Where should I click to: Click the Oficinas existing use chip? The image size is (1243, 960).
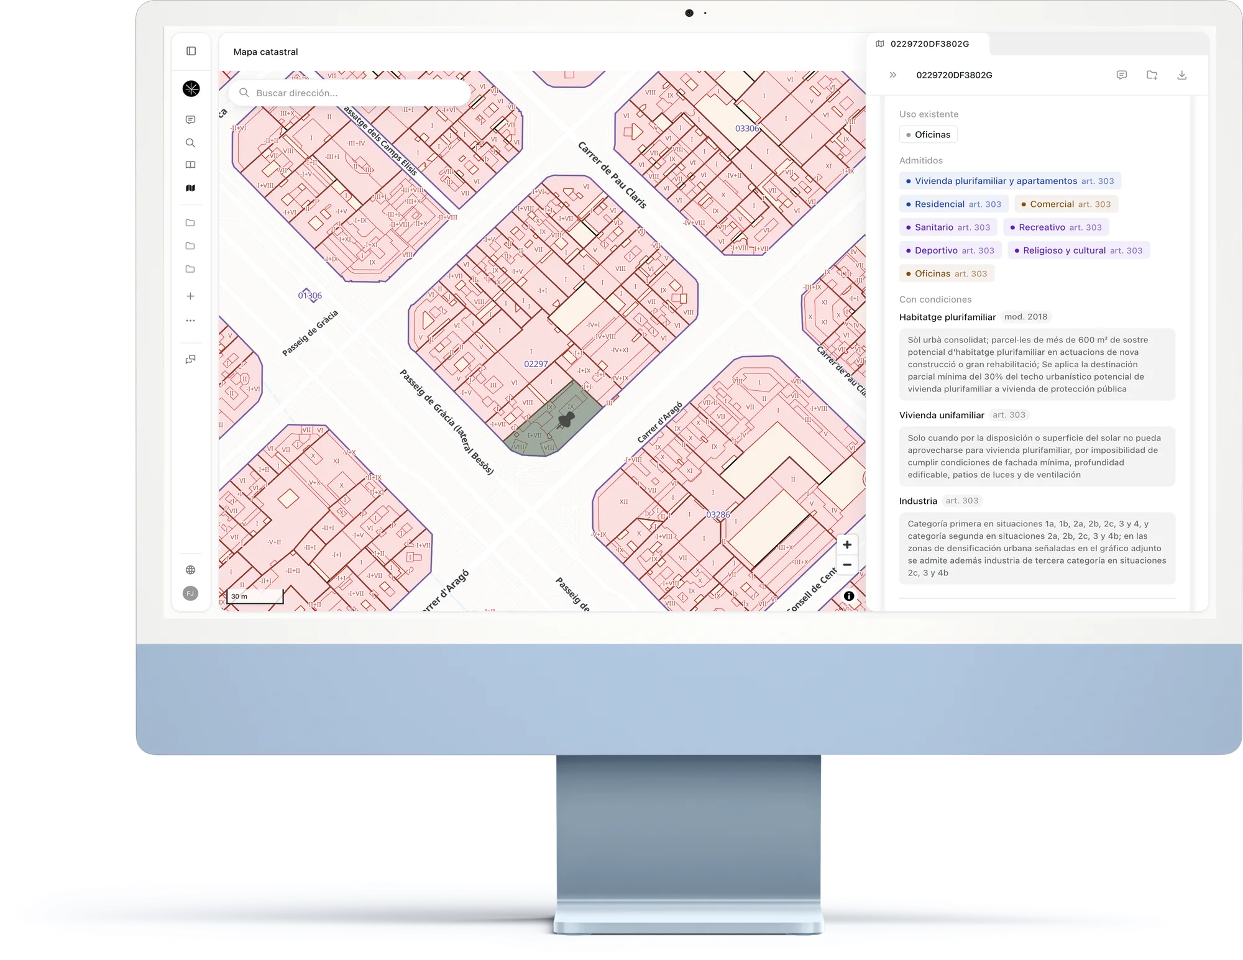click(x=929, y=135)
